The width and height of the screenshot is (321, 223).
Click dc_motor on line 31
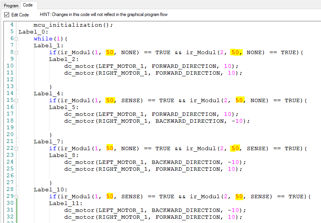(79, 210)
